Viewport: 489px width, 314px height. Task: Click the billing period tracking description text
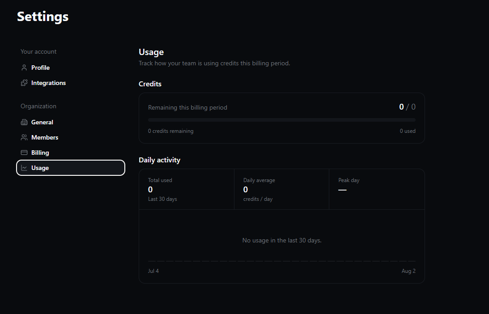click(214, 64)
